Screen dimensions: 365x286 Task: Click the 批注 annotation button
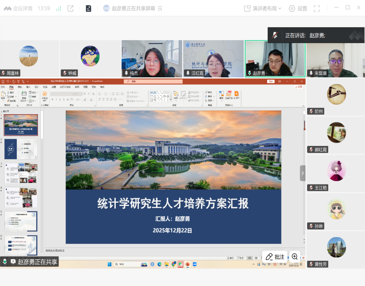point(275,257)
